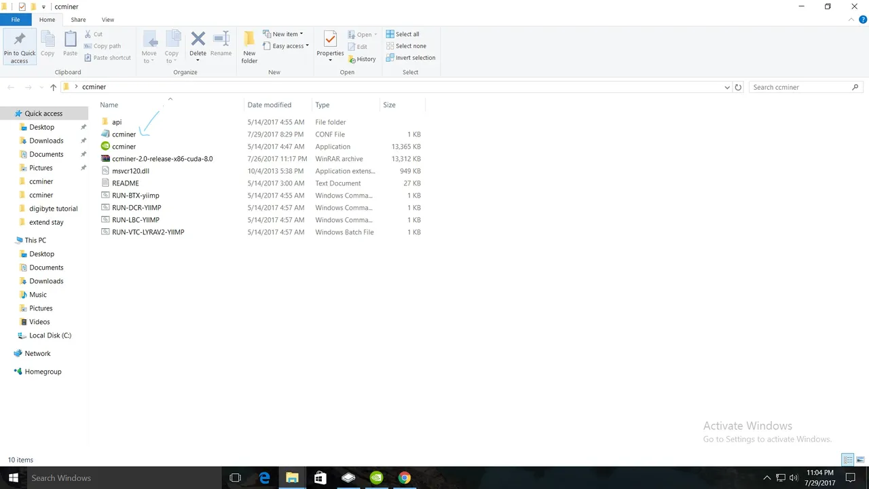Image resolution: width=869 pixels, height=489 pixels.
Task: Open the Easy access dropdown
Action: (286, 46)
